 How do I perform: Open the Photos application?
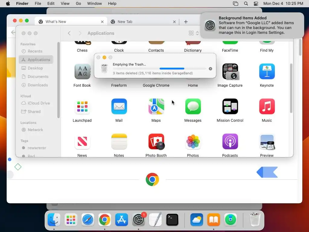coord(193,141)
